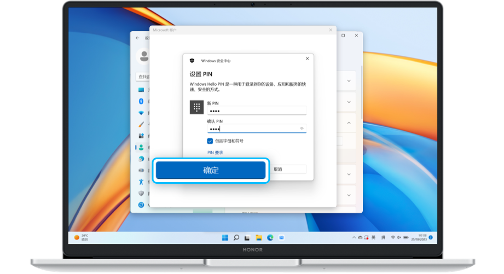Collapse the expanded section chevron in Settings
Image resolution: width=504 pixels, height=274 pixels.
point(349,123)
